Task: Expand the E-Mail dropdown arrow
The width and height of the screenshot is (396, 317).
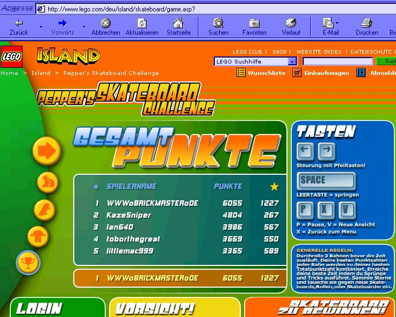Action: click(337, 23)
